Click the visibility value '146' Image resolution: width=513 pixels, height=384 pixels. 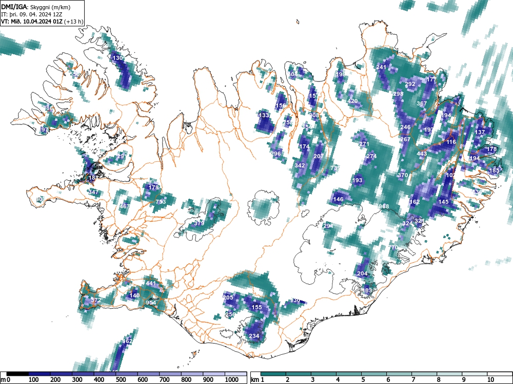[338, 199]
